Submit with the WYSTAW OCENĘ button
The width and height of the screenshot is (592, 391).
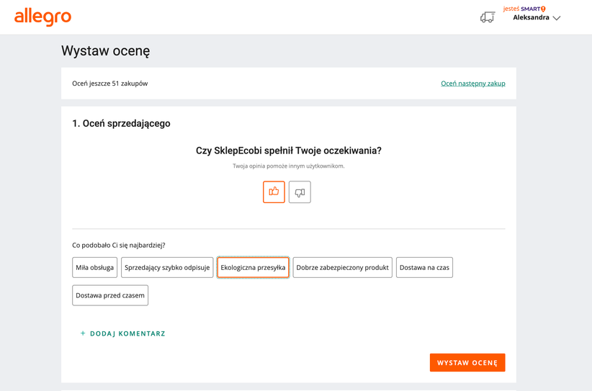[467, 362]
